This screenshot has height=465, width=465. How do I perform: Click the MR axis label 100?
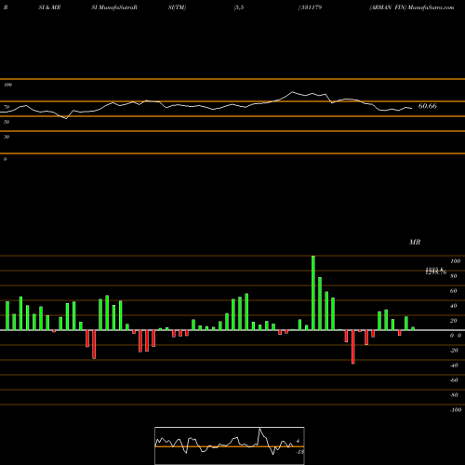(455, 261)
